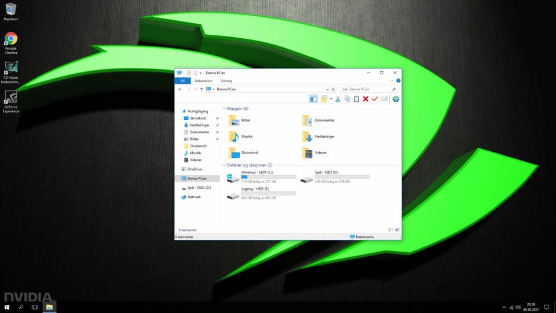Click the new folder icon in the title bar
This screenshot has height=313, width=556.
195,73
